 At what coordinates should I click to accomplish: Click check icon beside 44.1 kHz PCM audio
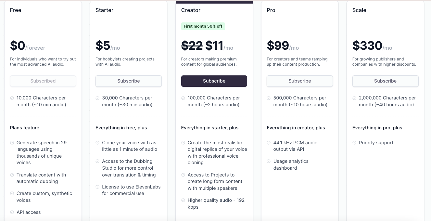point(269,143)
